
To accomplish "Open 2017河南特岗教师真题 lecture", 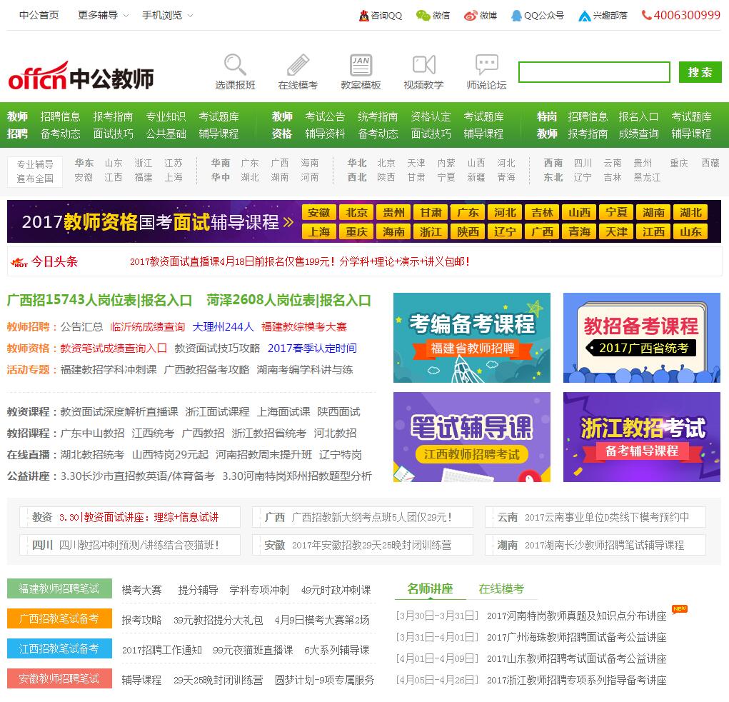I will (x=576, y=616).
